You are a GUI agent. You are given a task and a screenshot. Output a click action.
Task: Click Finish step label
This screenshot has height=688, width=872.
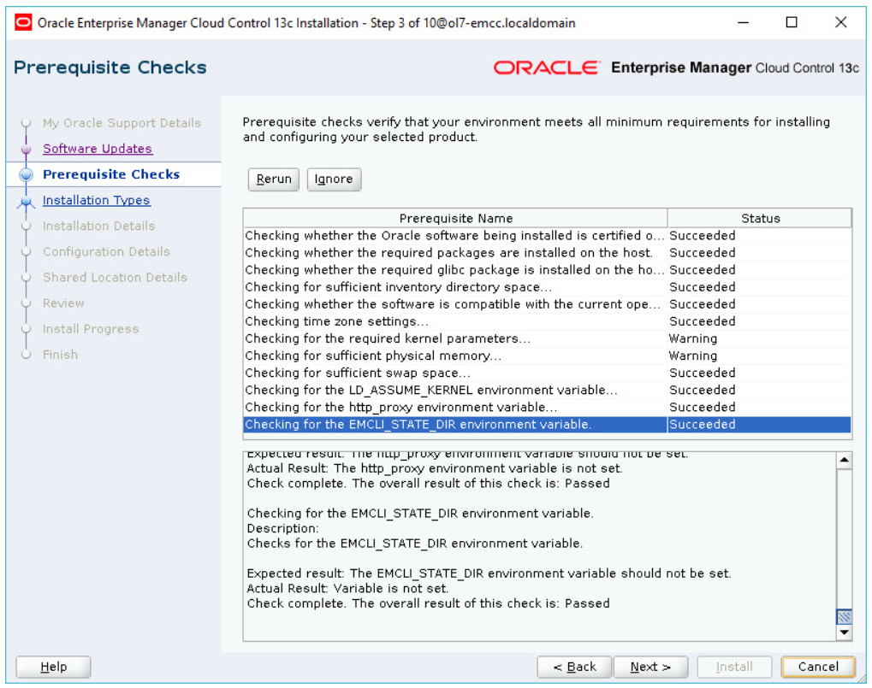(60, 355)
